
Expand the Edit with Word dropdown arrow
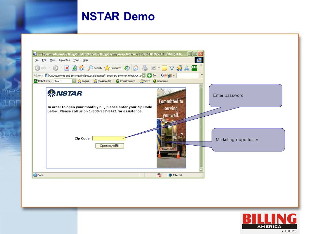pyautogui.click(x=159, y=68)
